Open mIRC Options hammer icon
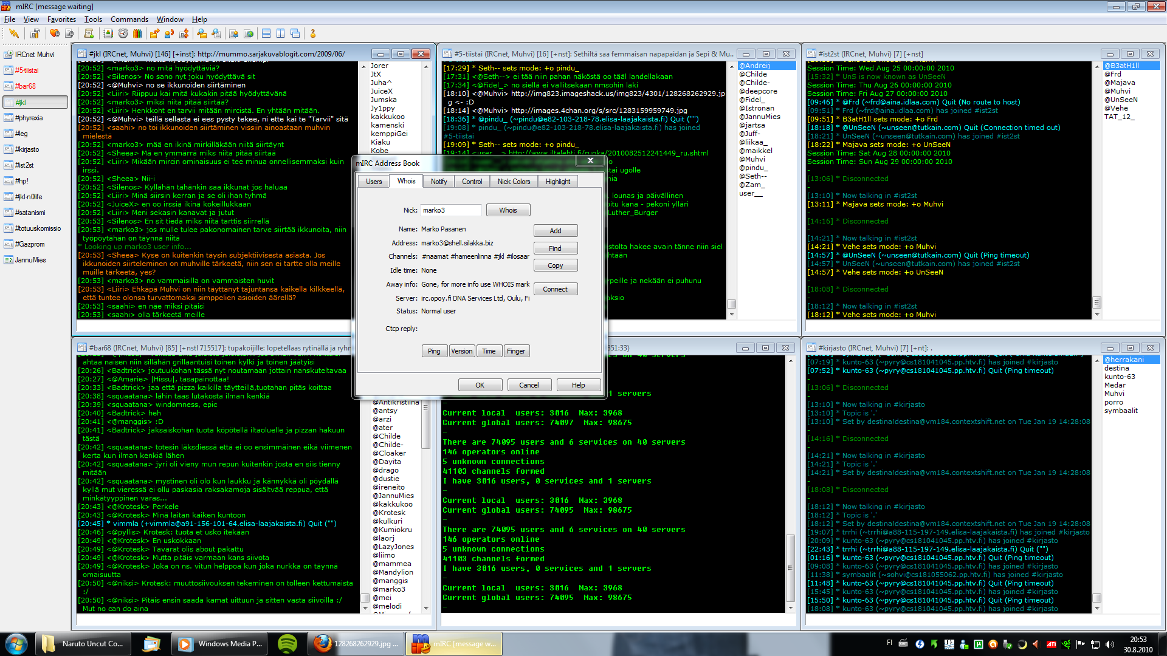 click(x=35, y=33)
